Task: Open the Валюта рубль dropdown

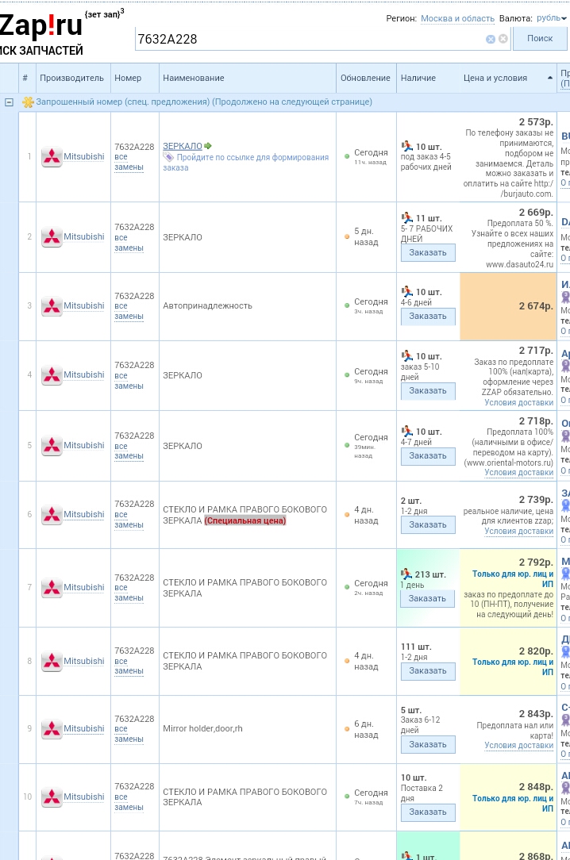Action: pos(552,18)
